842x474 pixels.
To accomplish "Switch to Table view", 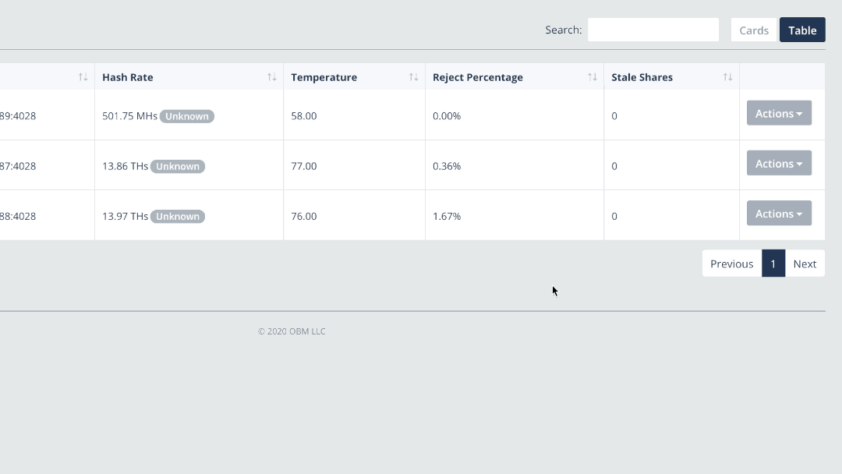I will (802, 30).
